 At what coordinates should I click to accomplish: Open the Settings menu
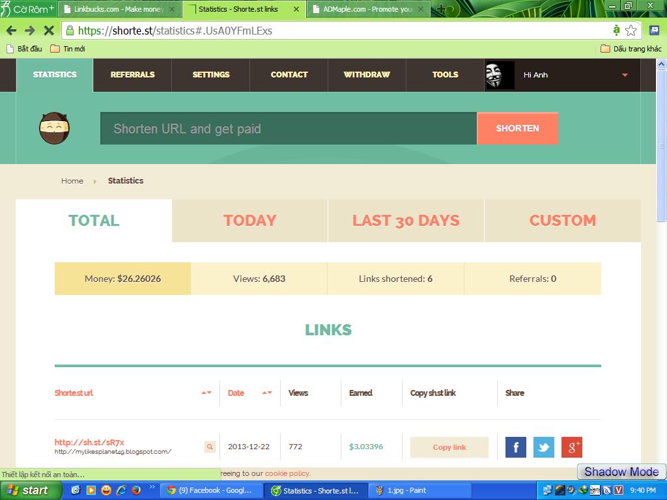coord(211,75)
